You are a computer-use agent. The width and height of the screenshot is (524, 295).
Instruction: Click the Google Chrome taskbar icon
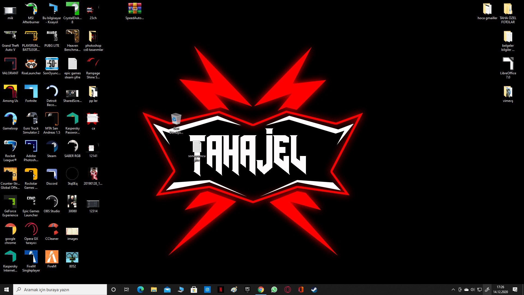[261, 290]
